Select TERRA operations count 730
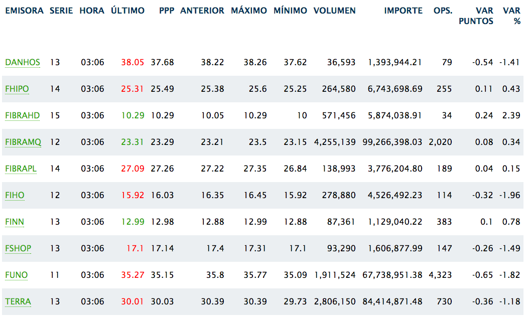This screenshot has height=318, width=527. coord(444,301)
